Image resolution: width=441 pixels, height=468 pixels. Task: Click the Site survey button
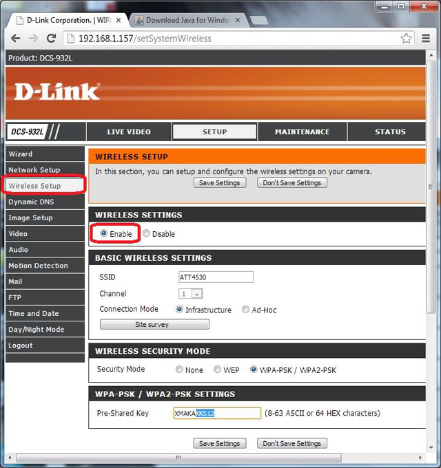point(154,324)
